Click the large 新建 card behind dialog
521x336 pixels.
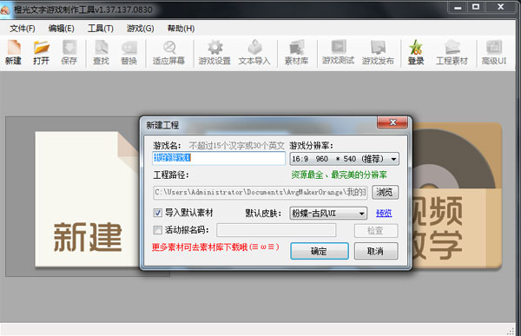point(87,199)
